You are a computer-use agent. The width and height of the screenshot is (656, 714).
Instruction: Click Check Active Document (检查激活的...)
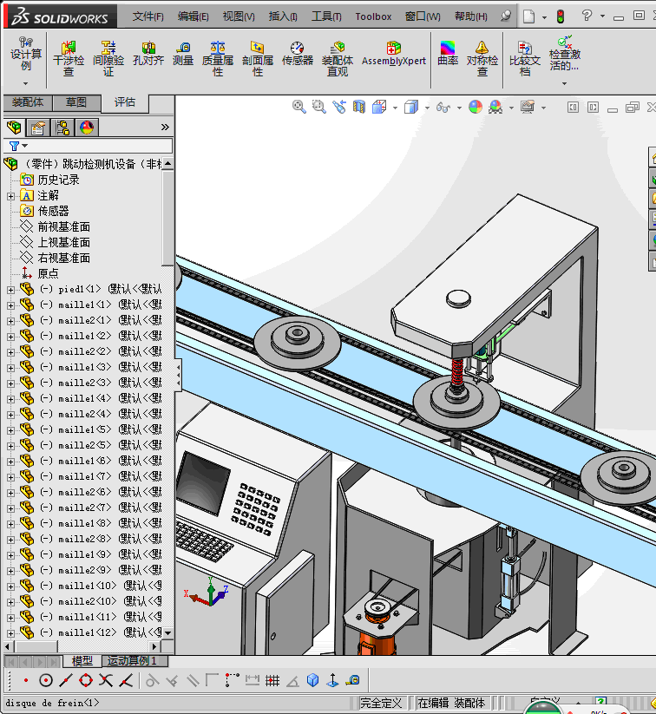coord(565,54)
